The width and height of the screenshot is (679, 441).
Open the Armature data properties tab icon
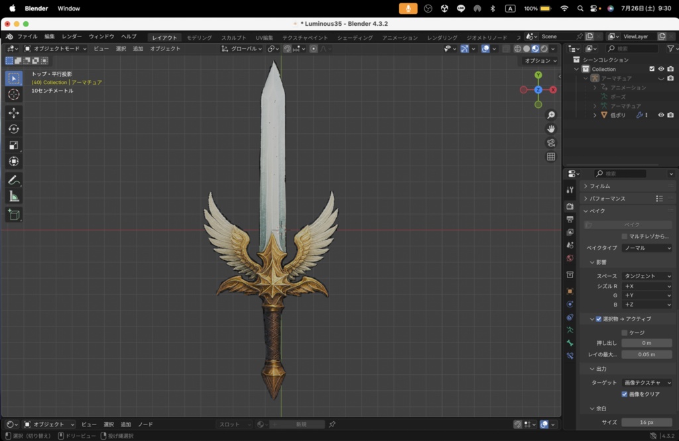tap(570, 330)
